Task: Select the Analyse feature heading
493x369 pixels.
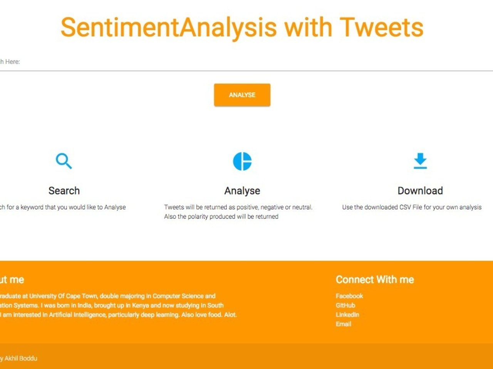Action: 242,191
